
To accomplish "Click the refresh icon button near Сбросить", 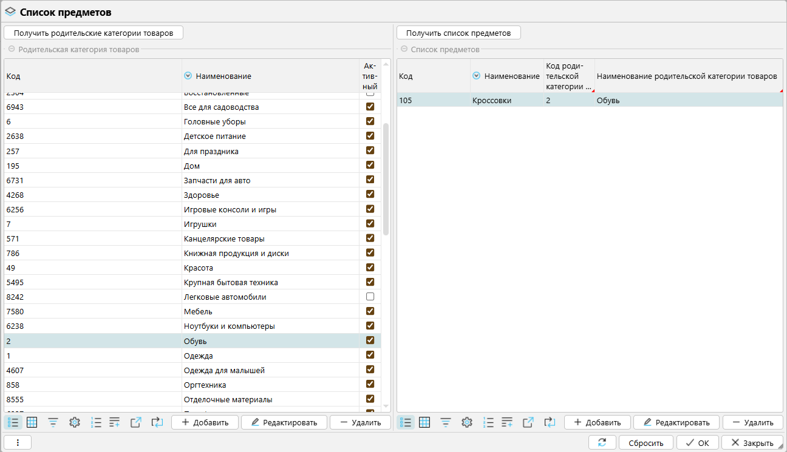I will tap(602, 443).
